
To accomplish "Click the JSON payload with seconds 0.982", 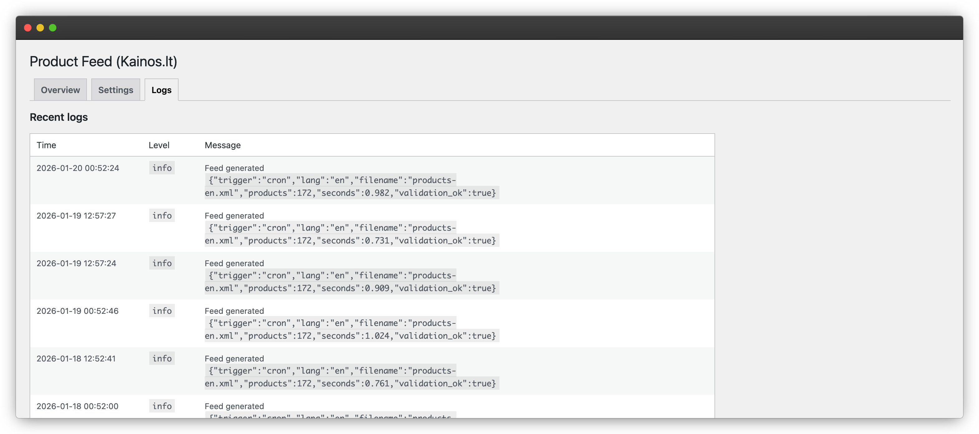I will pos(351,186).
